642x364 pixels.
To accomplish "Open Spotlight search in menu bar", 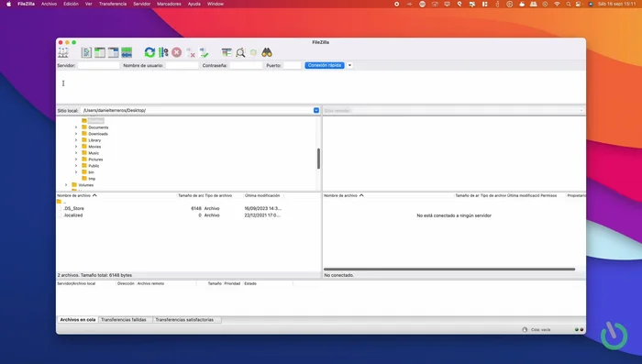I will pos(569,4).
